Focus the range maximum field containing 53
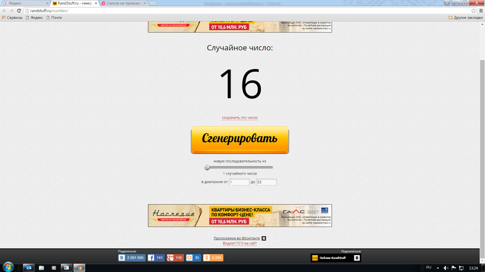Screen dimensions: 485x272 pos(266,182)
